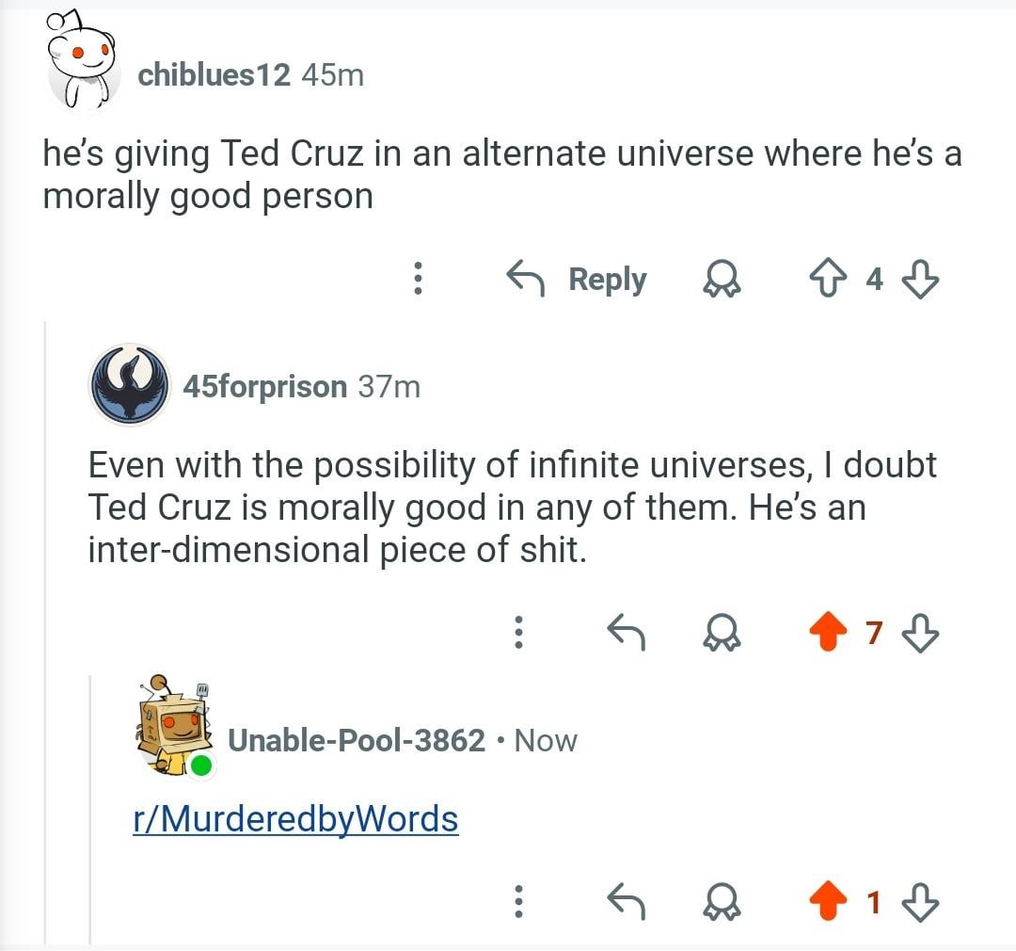Reply to chiblues12's comment
Screen dimensions: 1016x951
(x=578, y=279)
